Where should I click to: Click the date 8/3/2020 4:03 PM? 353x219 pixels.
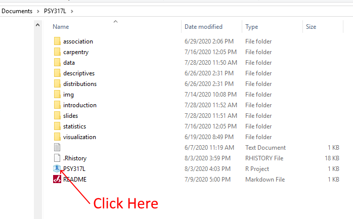click(x=207, y=169)
